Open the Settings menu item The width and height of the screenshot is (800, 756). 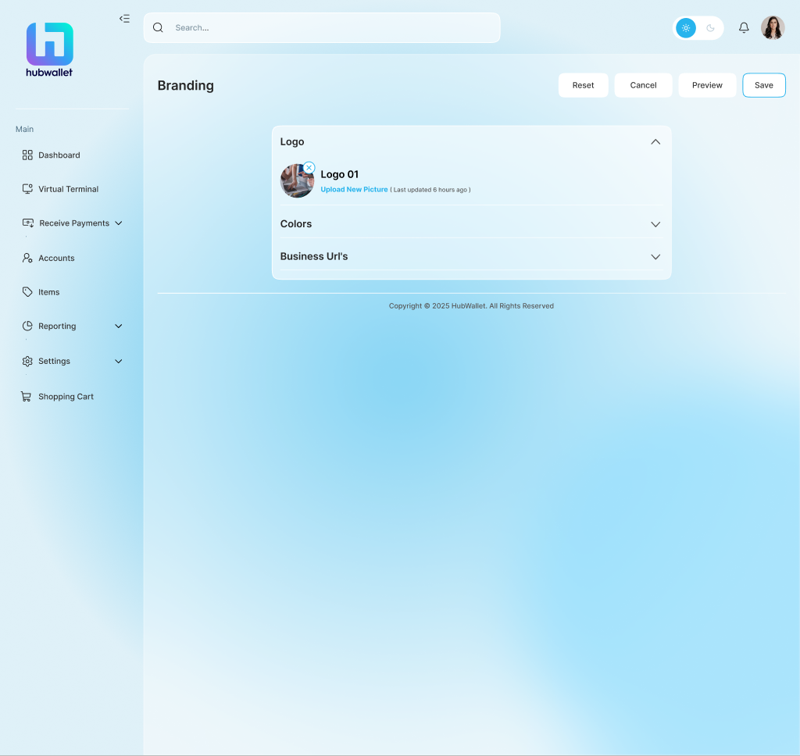click(x=54, y=362)
